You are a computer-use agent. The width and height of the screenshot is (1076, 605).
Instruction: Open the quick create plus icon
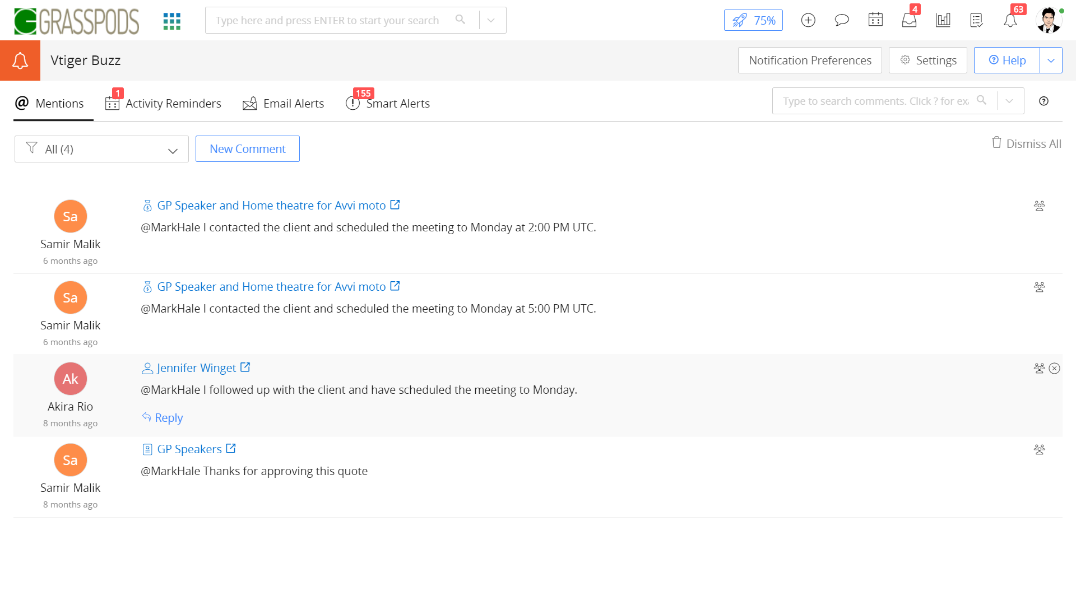(808, 20)
